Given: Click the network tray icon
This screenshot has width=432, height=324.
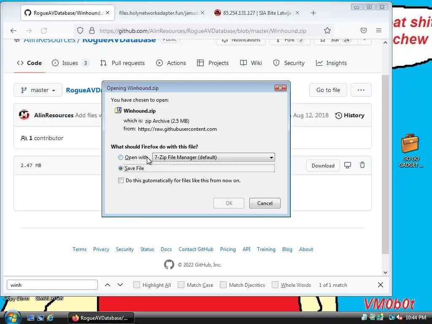Looking at the screenshot, I should pyautogui.click(x=391, y=318).
